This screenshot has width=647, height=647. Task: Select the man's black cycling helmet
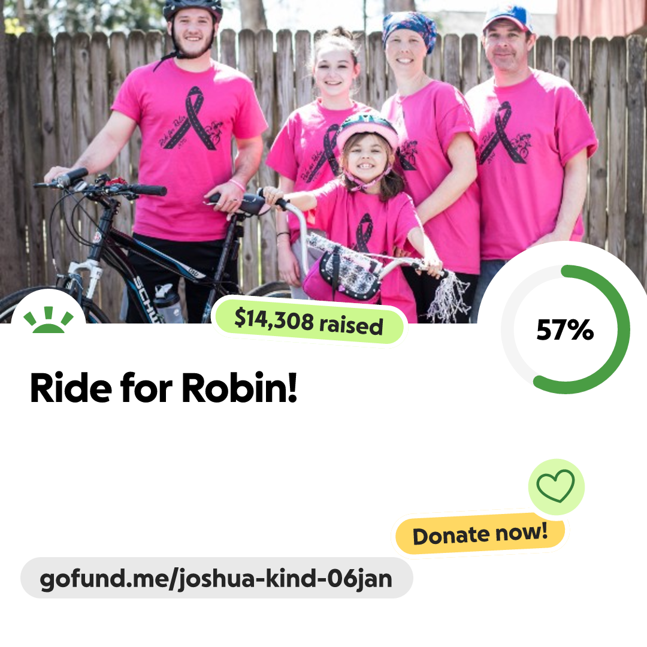click(x=193, y=9)
